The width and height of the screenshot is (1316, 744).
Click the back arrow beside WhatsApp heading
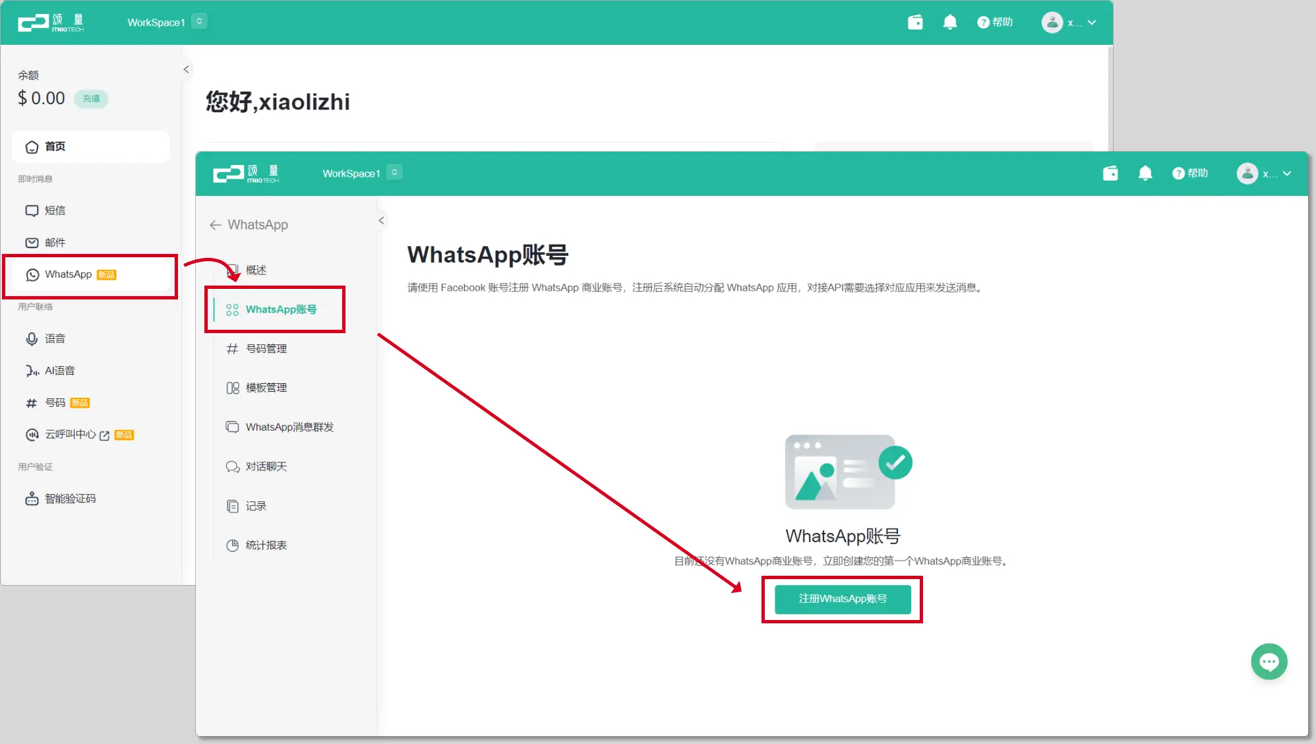(216, 225)
